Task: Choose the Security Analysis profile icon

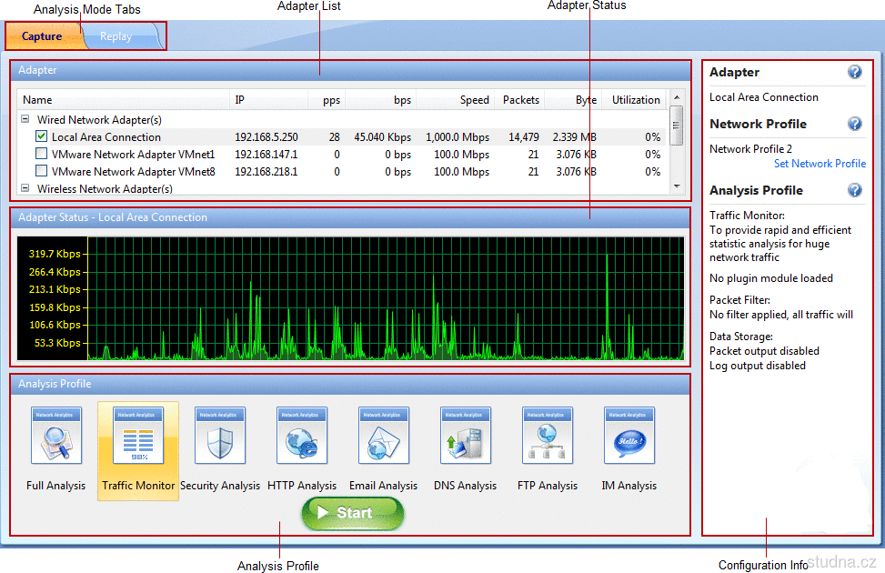Action: point(220,437)
